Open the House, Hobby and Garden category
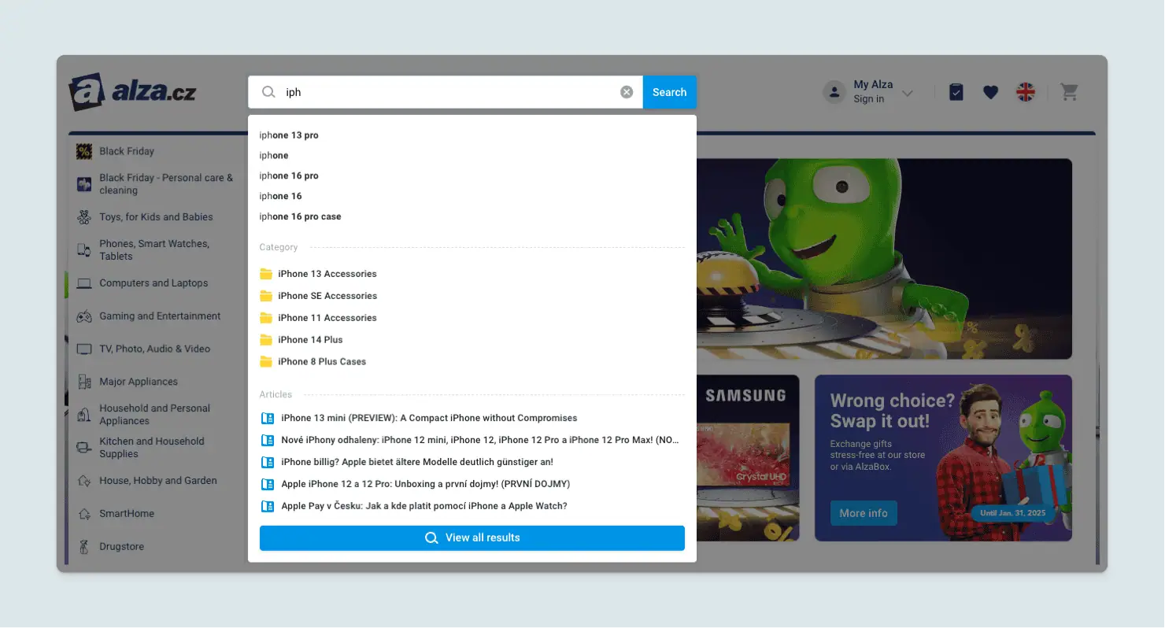Viewport: 1165px width, 628px height. click(158, 481)
